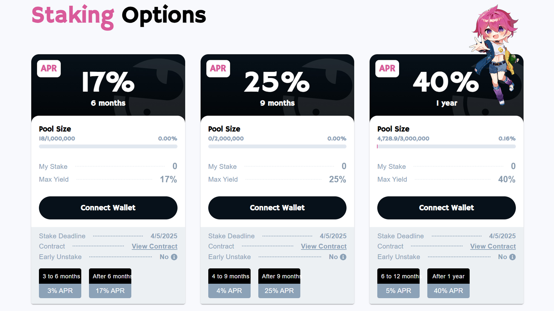Select the '4 to 9 months' APR tier

(229, 283)
